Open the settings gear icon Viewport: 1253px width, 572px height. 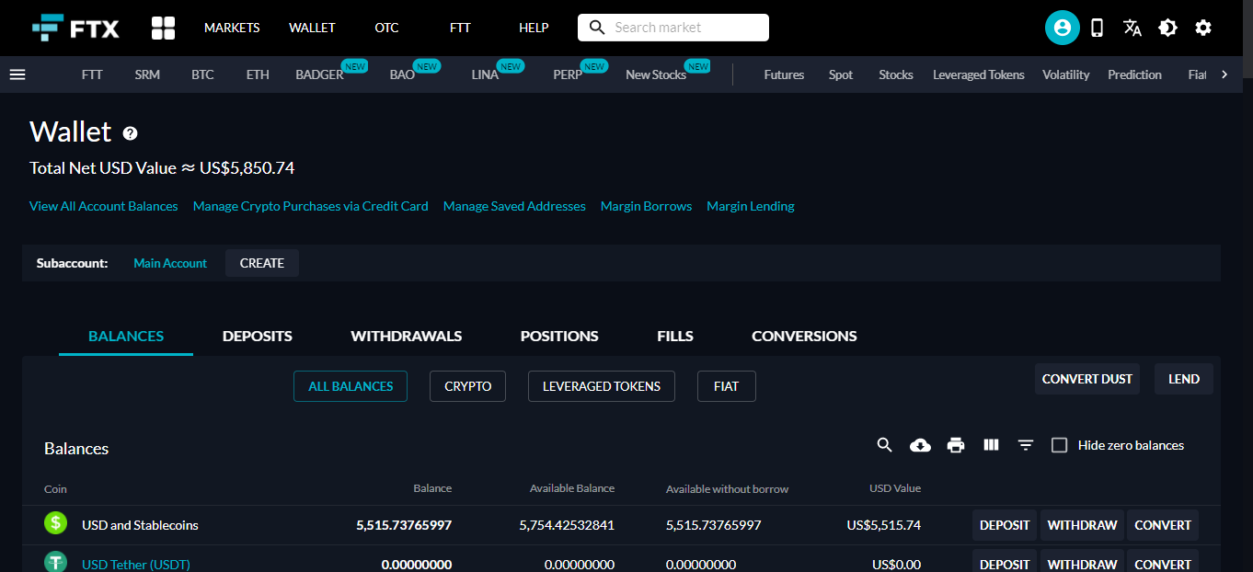point(1203,28)
